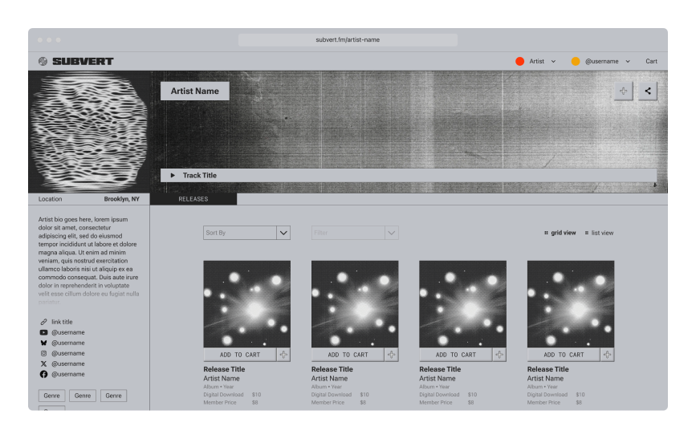The width and height of the screenshot is (696, 439).
Task: Play the Track Title
Action: (x=173, y=175)
